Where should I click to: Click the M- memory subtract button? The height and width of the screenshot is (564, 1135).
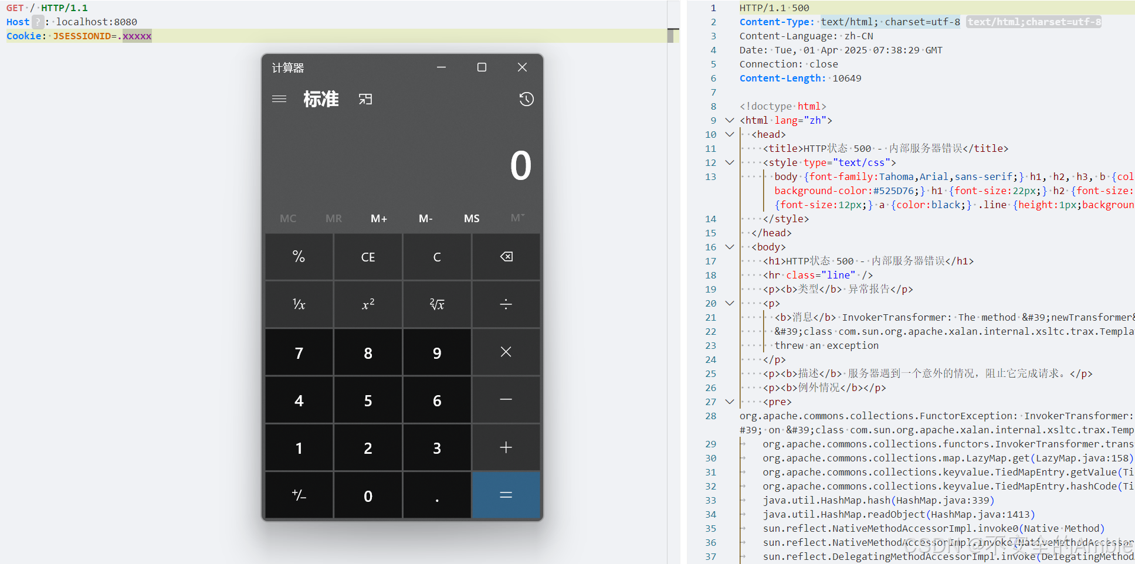click(x=426, y=219)
